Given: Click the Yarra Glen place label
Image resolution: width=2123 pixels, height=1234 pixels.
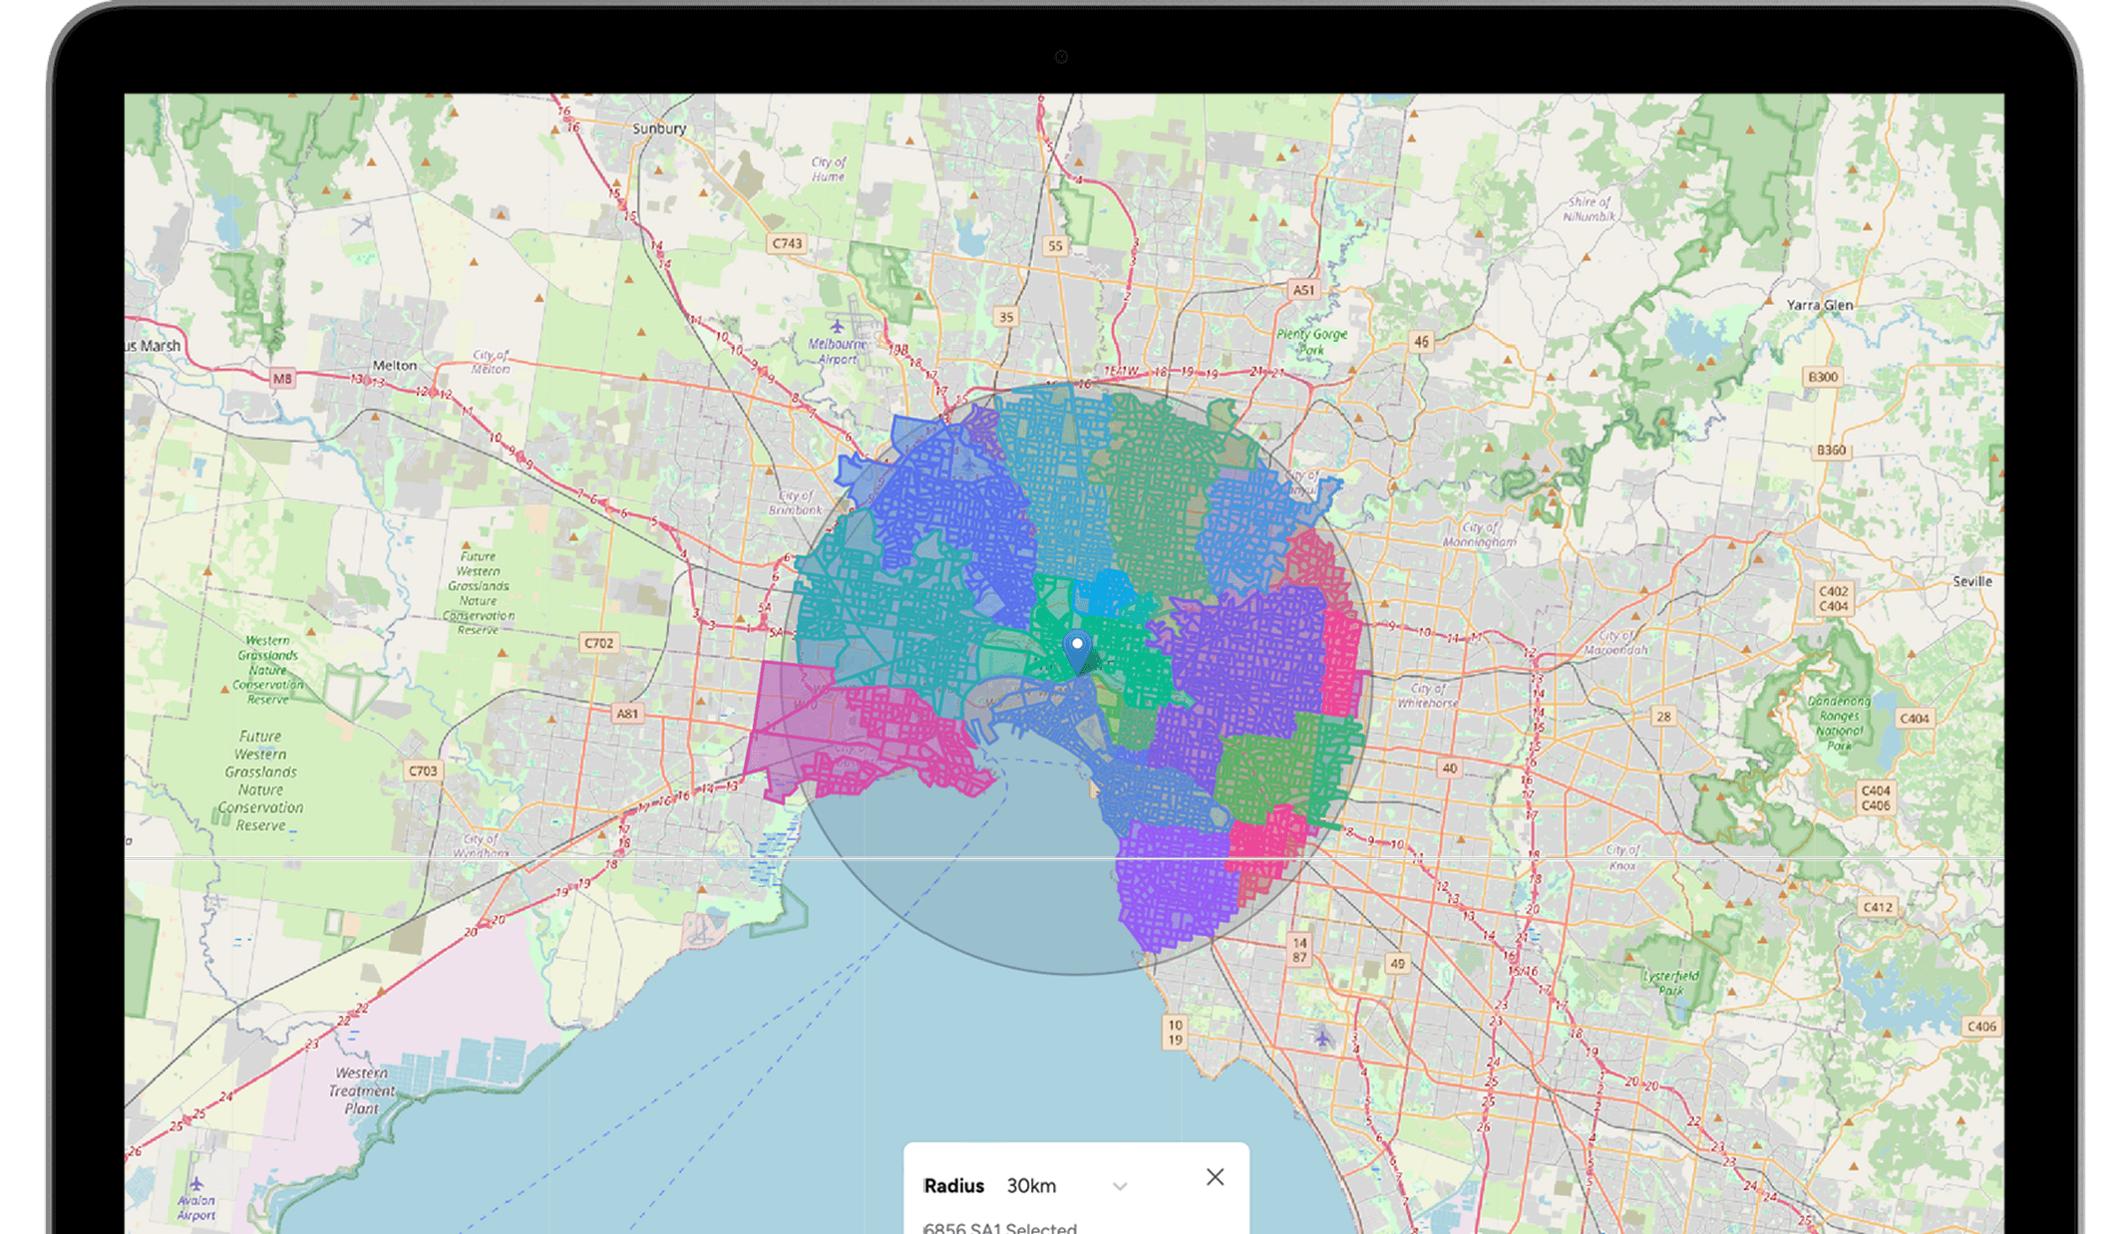Looking at the screenshot, I should [x=1820, y=305].
